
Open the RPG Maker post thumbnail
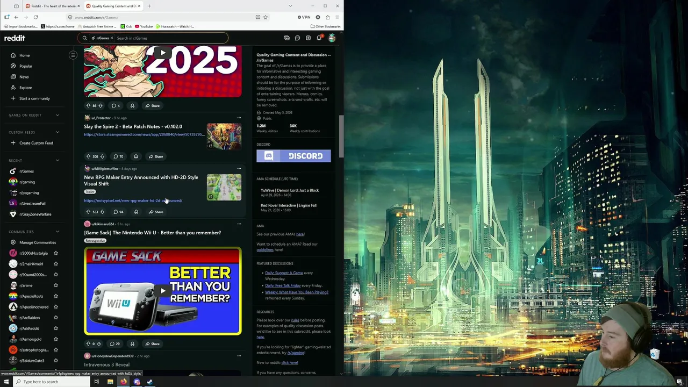click(x=224, y=187)
